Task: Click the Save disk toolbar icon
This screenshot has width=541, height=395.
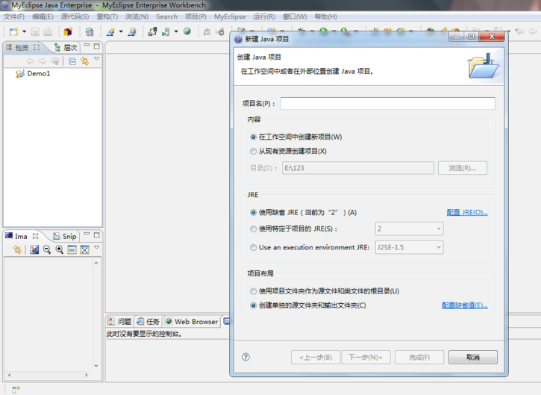Action: pos(35,32)
